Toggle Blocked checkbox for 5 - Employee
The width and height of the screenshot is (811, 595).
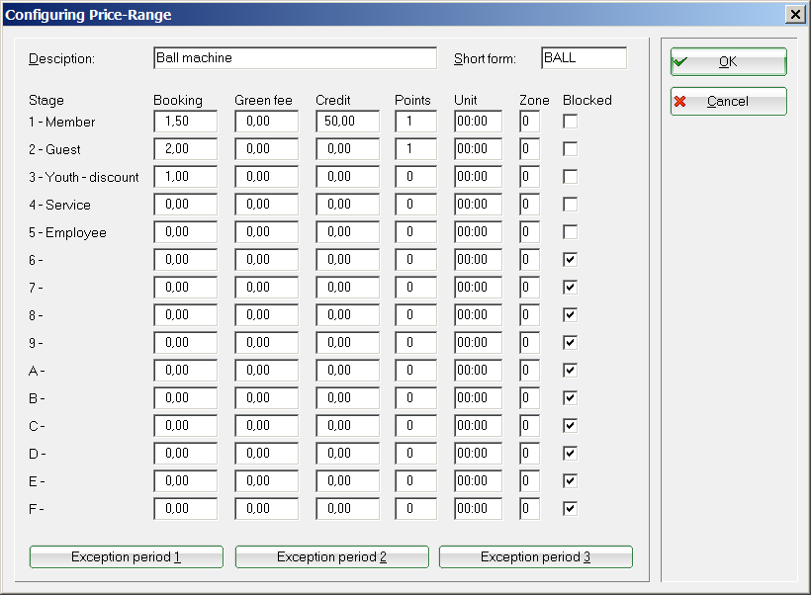tap(570, 232)
